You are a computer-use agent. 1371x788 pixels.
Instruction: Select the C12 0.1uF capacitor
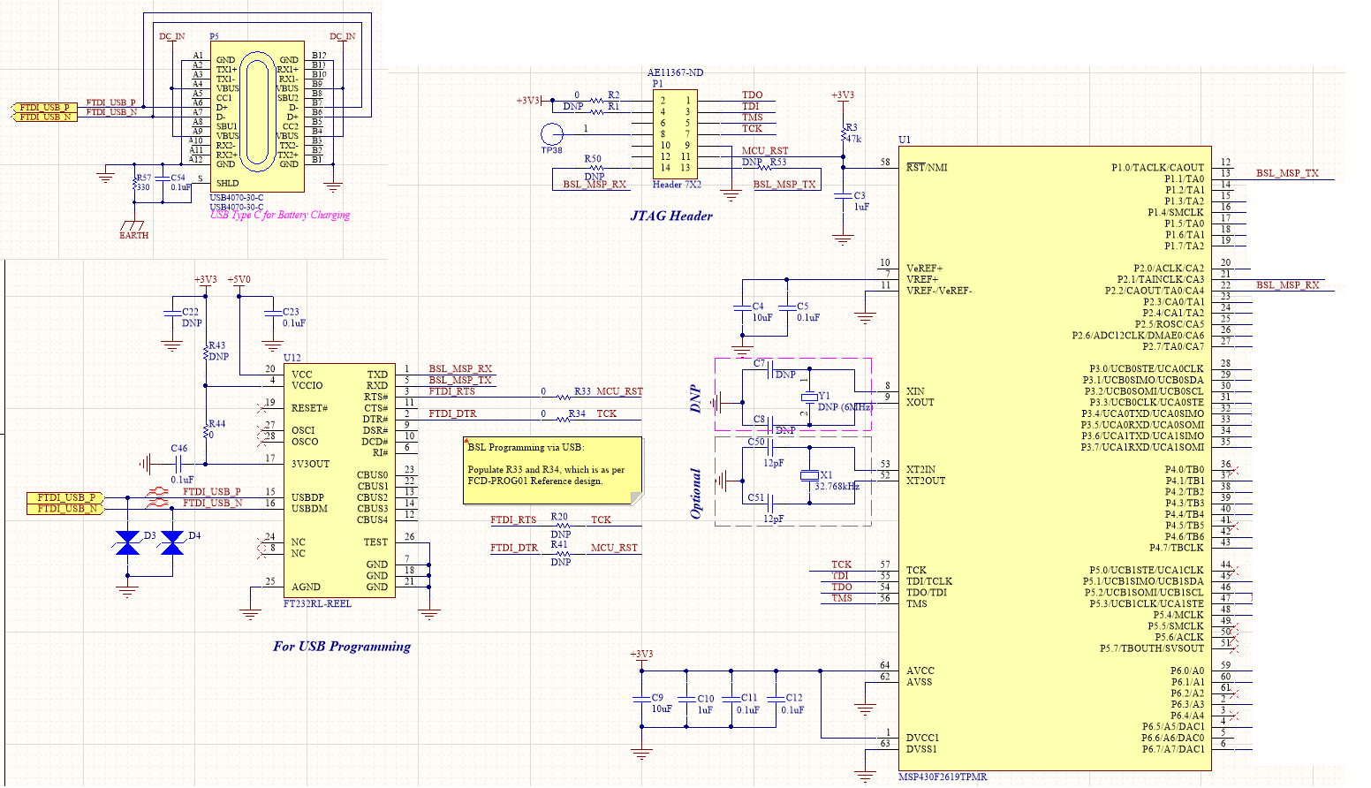pos(776,699)
